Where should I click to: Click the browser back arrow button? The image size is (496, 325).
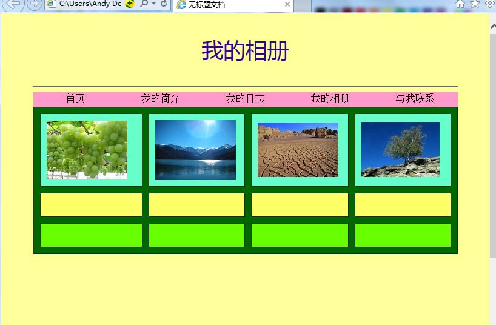(13, 4)
